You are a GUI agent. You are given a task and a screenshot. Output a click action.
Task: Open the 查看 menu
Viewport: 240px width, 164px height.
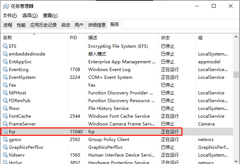click(50, 16)
